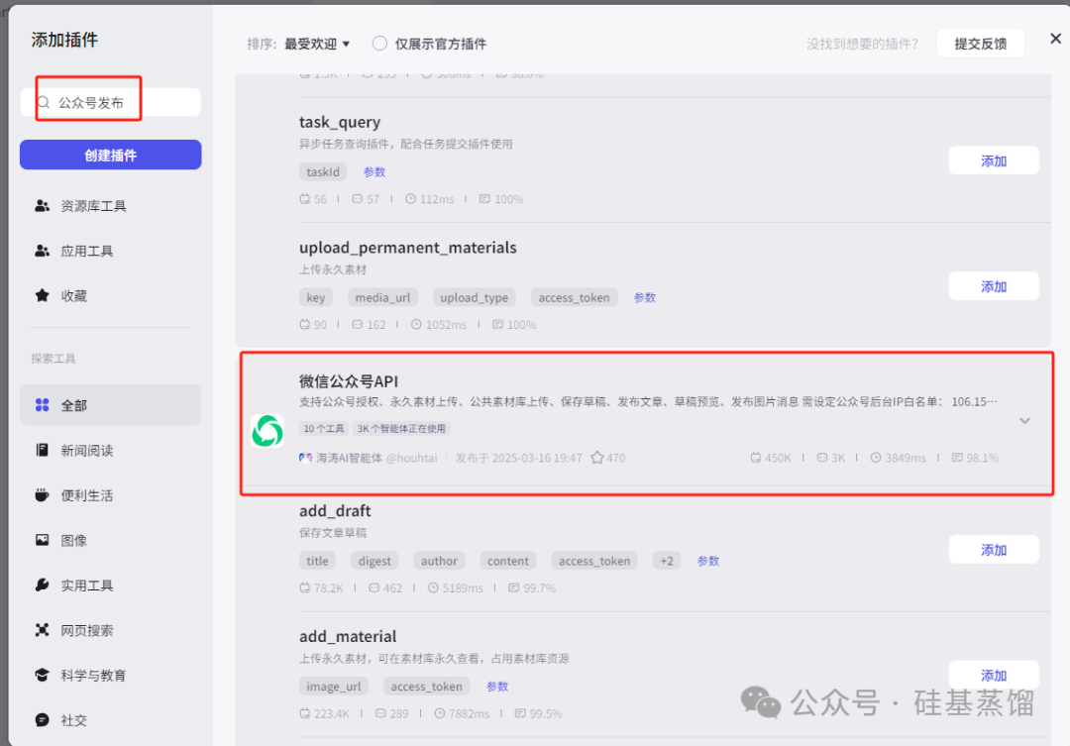This screenshot has width=1070, height=746.
Task: Show 参数 for add_material
Action: [x=497, y=687]
